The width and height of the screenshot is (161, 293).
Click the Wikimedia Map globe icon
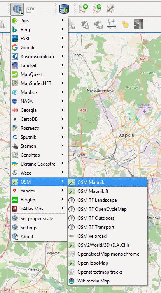click(x=72, y=281)
